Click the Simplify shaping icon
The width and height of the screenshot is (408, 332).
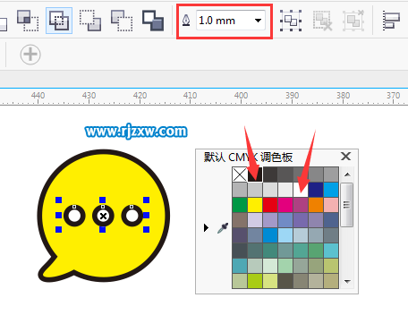(90, 21)
